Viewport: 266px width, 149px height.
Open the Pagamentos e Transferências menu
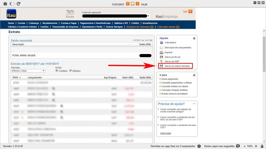[x=95, y=23]
